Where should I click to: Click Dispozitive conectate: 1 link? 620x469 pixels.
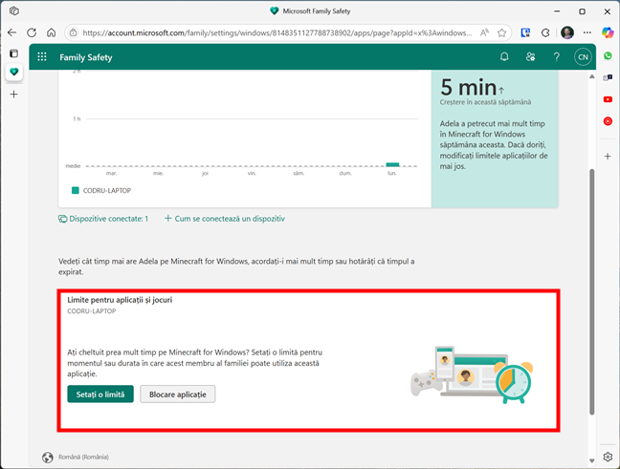click(103, 219)
